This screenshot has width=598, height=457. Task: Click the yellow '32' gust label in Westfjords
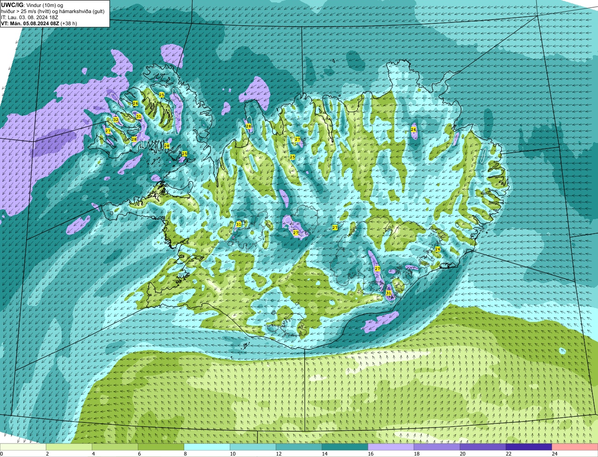click(x=115, y=120)
